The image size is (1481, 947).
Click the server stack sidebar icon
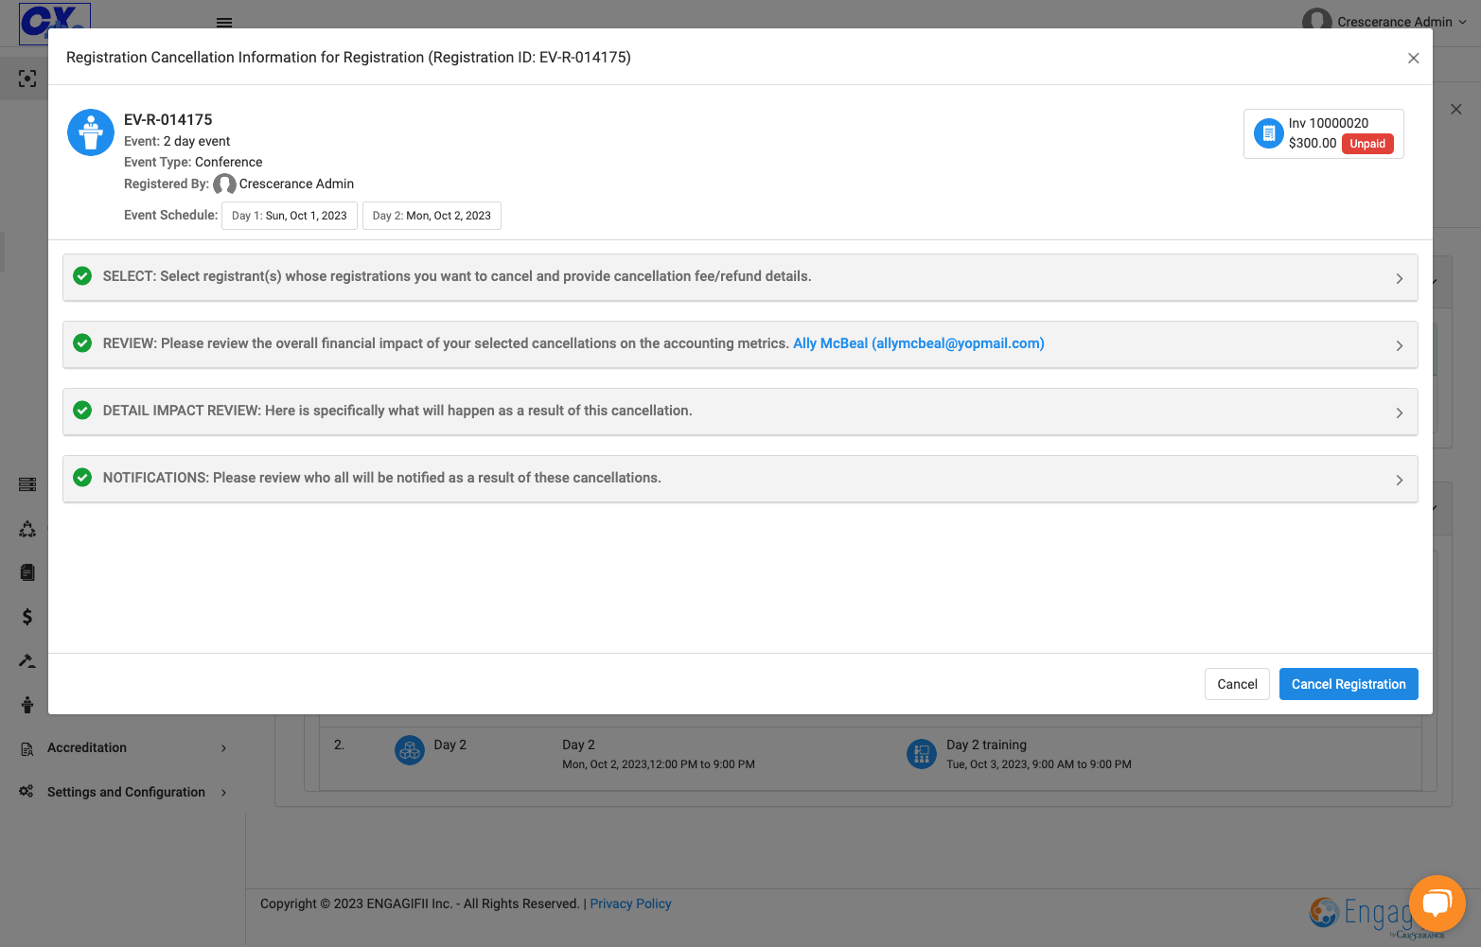tap(27, 484)
